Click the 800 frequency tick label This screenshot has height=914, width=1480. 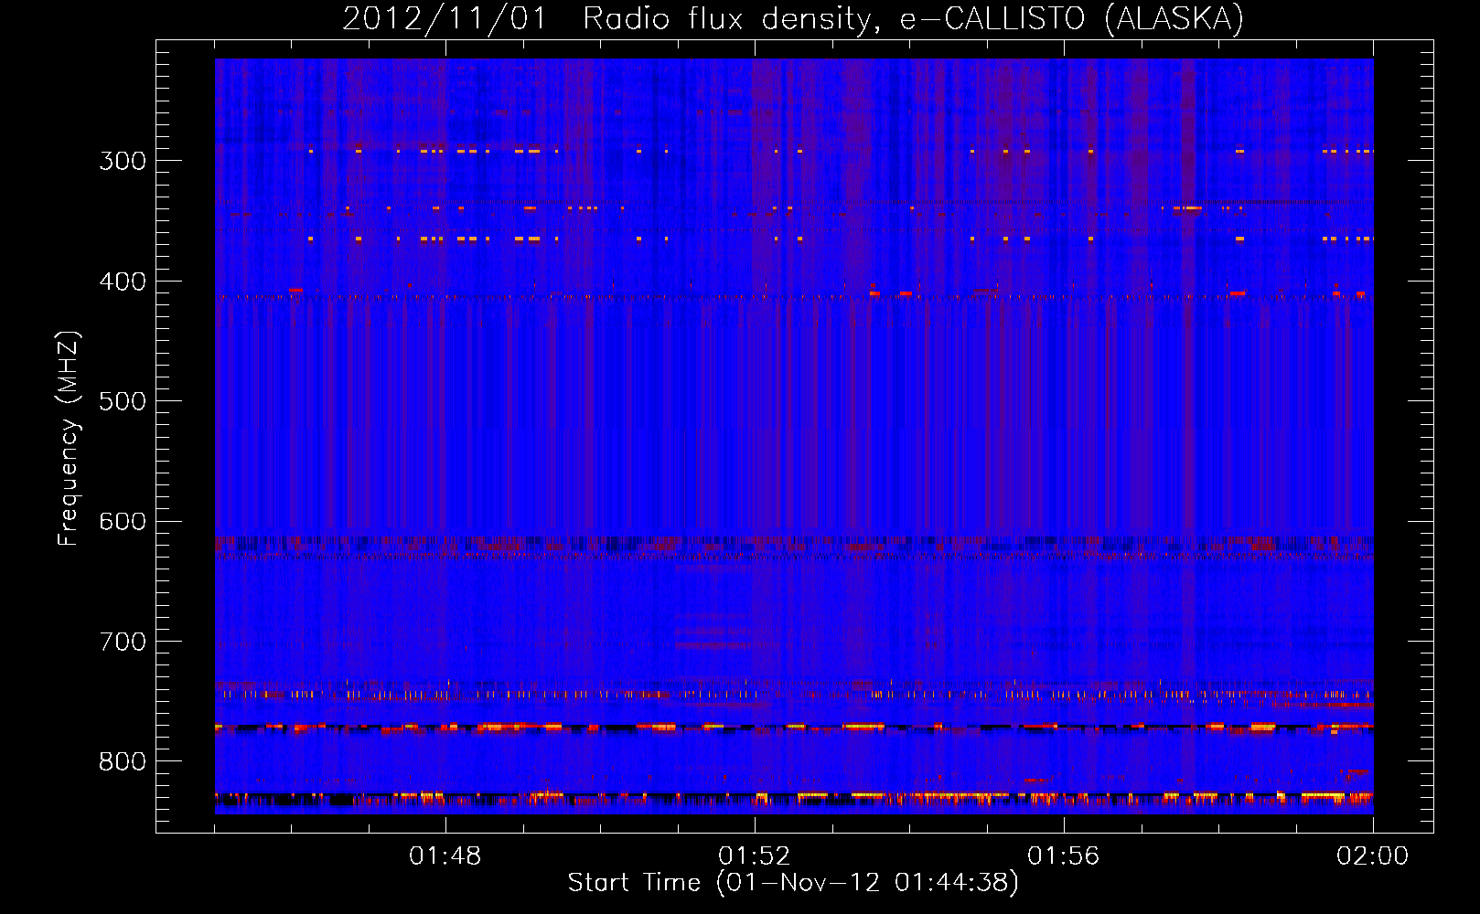click(123, 761)
